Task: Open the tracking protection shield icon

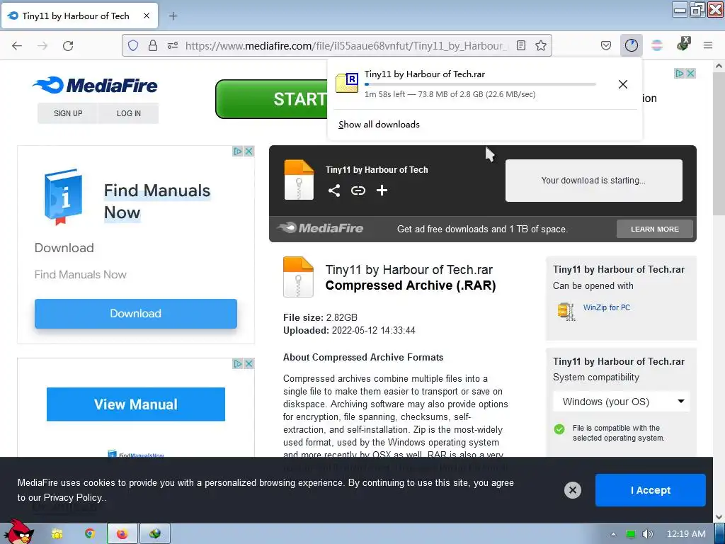Action: pyautogui.click(x=133, y=45)
